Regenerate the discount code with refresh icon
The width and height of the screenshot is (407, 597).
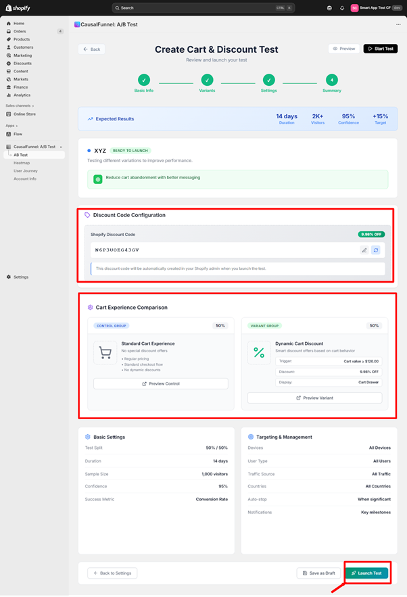(x=376, y=250)
